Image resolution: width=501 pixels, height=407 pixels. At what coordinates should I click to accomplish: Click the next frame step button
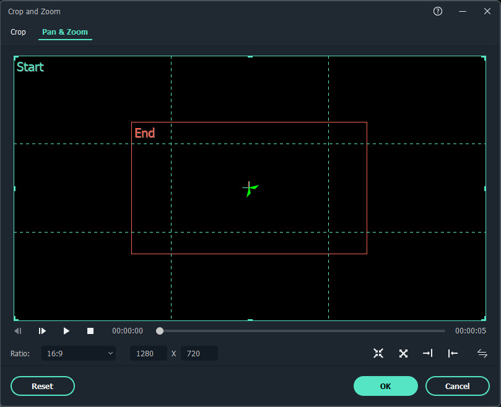[x=42, y=331]
